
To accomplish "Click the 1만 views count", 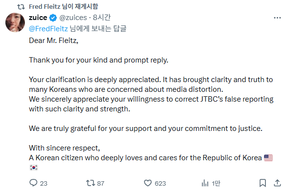I will [x=216, y=183].
